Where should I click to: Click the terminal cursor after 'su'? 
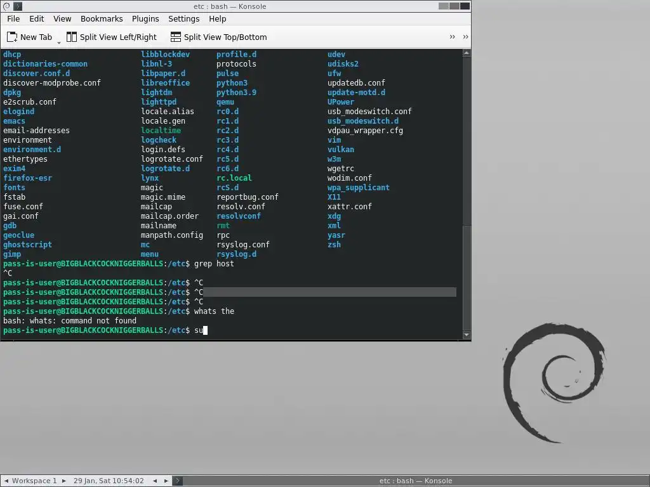pyautogui.click(x=205, y=330)
